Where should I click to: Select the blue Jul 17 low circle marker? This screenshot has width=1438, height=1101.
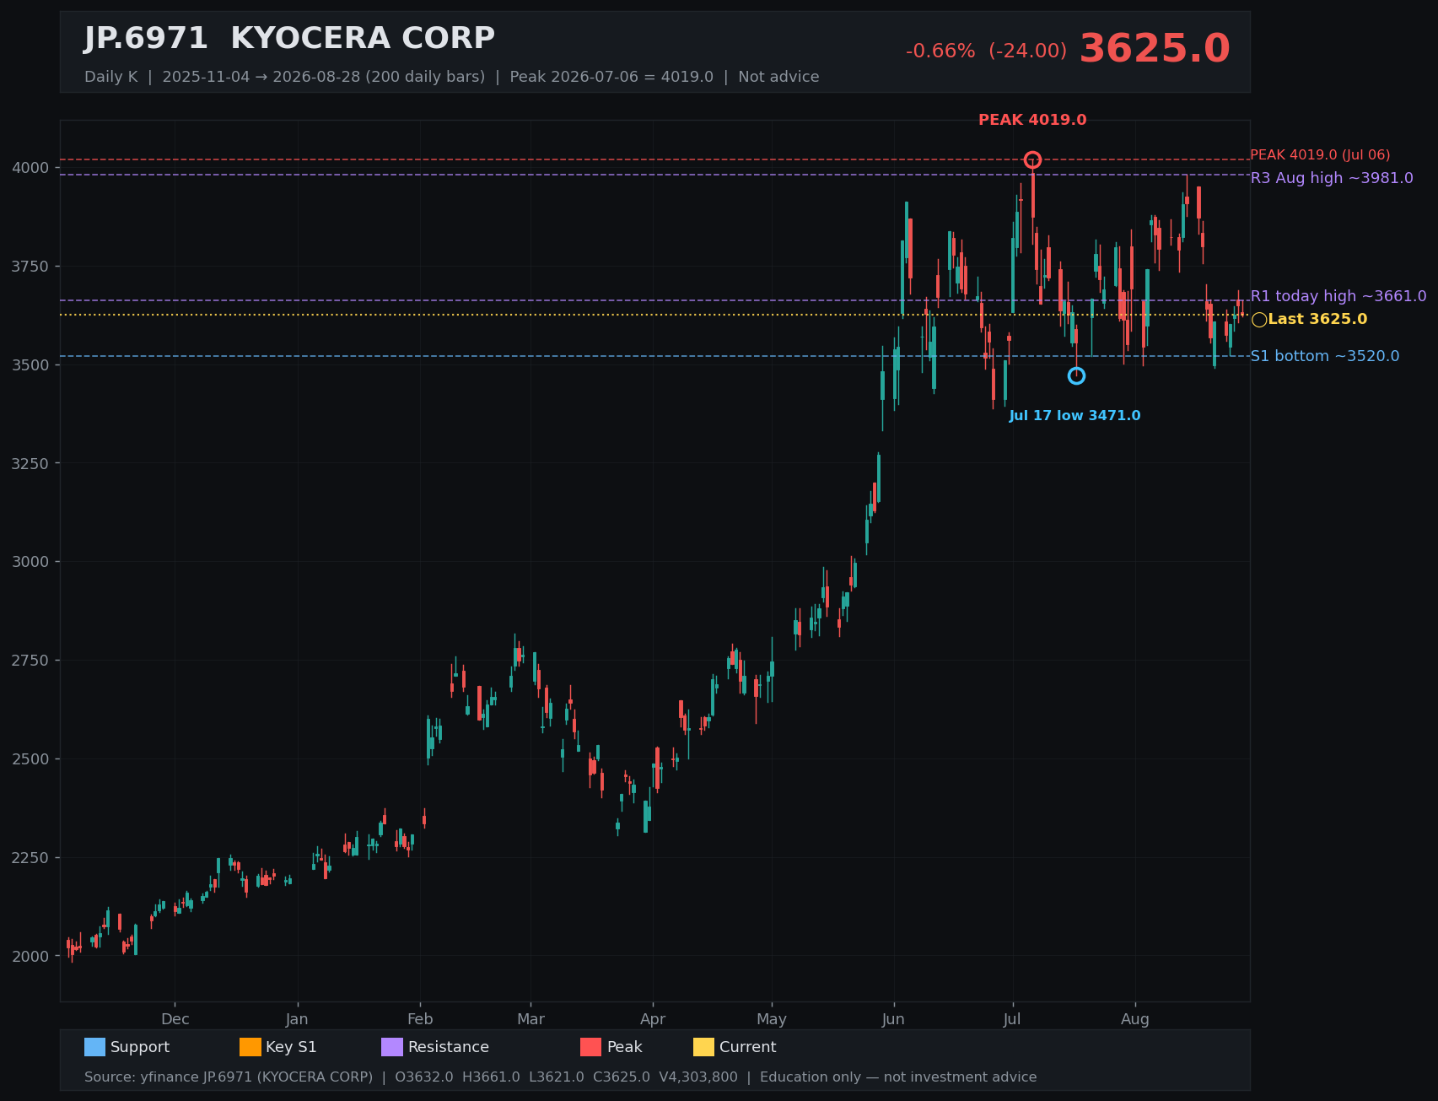click(1076, 375)
